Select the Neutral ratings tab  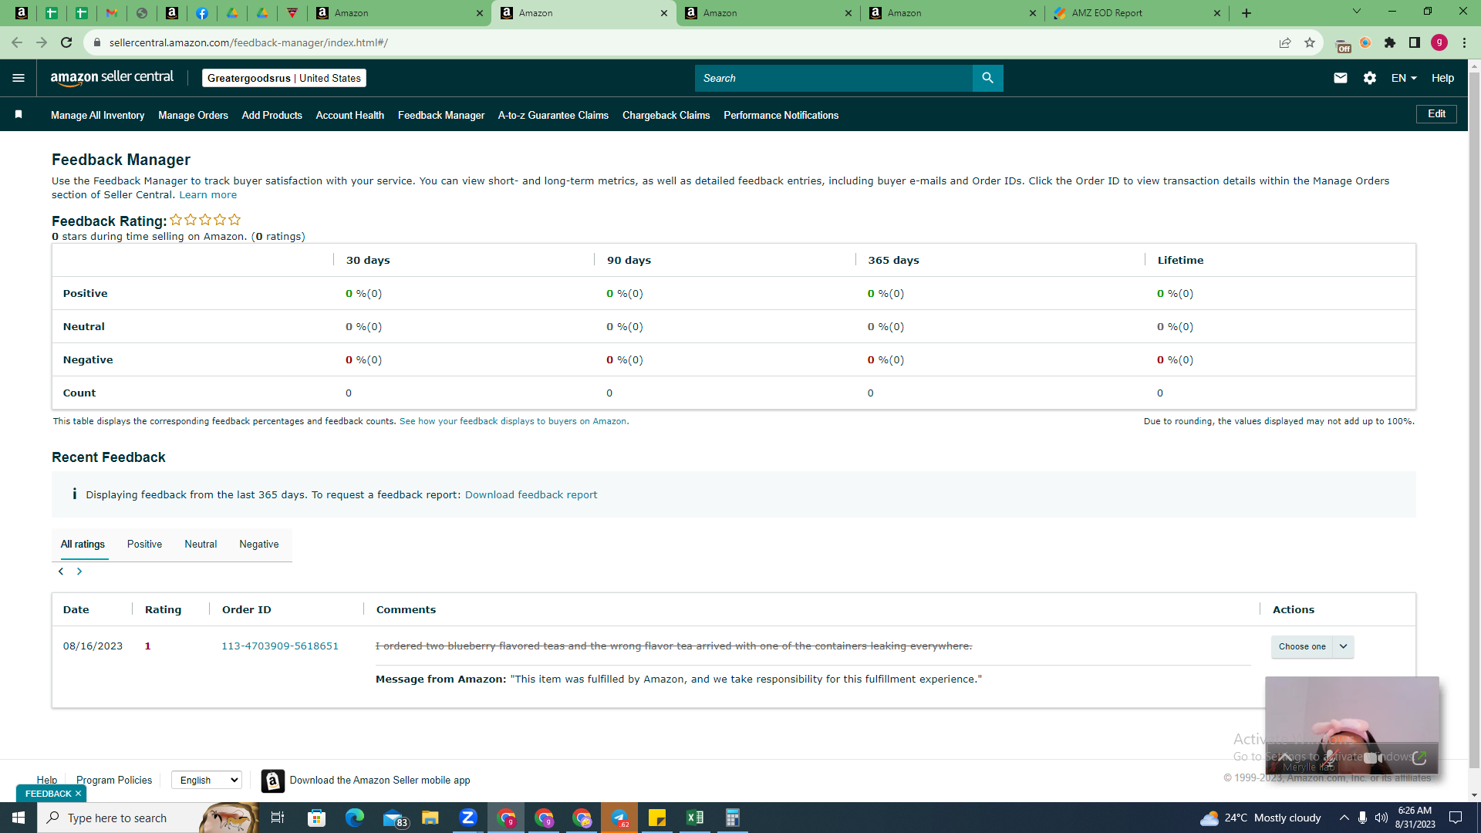[x=201, y=544]
